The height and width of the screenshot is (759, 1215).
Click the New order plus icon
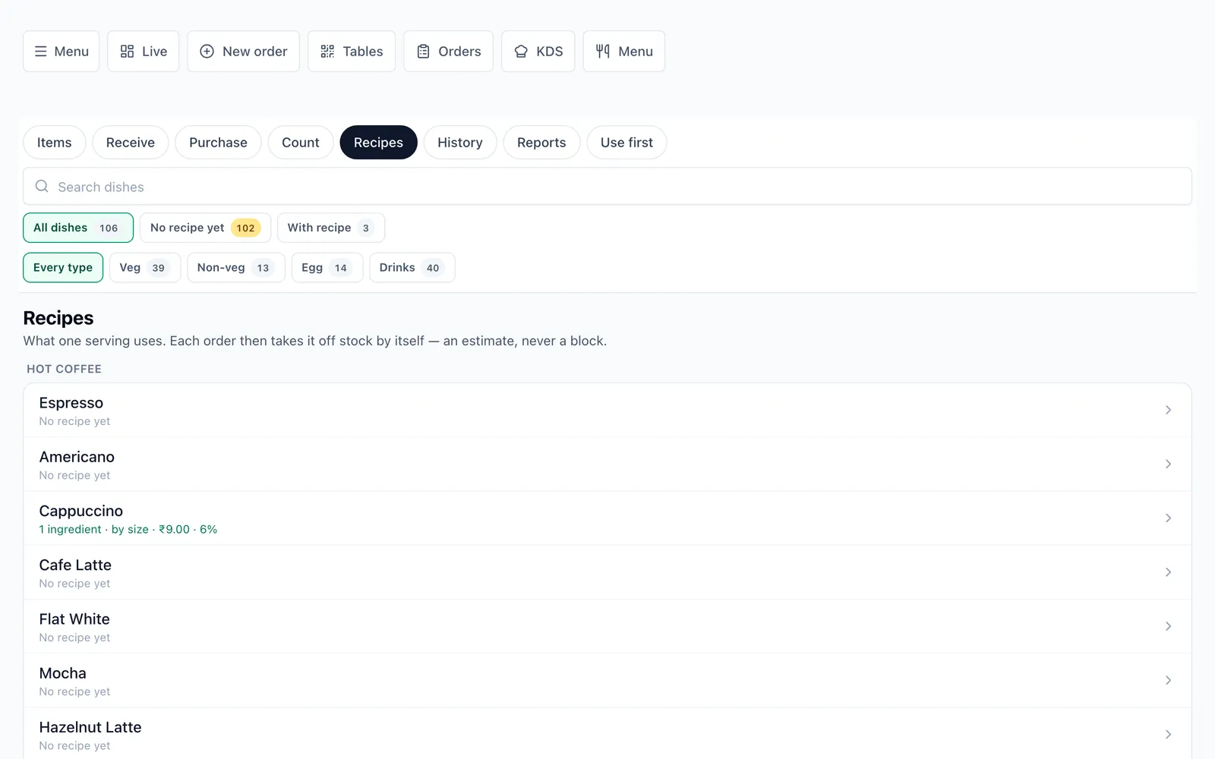[207, 52]
